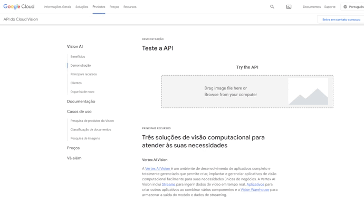The height and width of the screenshot is (204, 364).
Task: Go to Preços in sidebar
Action: click(73, 148)
